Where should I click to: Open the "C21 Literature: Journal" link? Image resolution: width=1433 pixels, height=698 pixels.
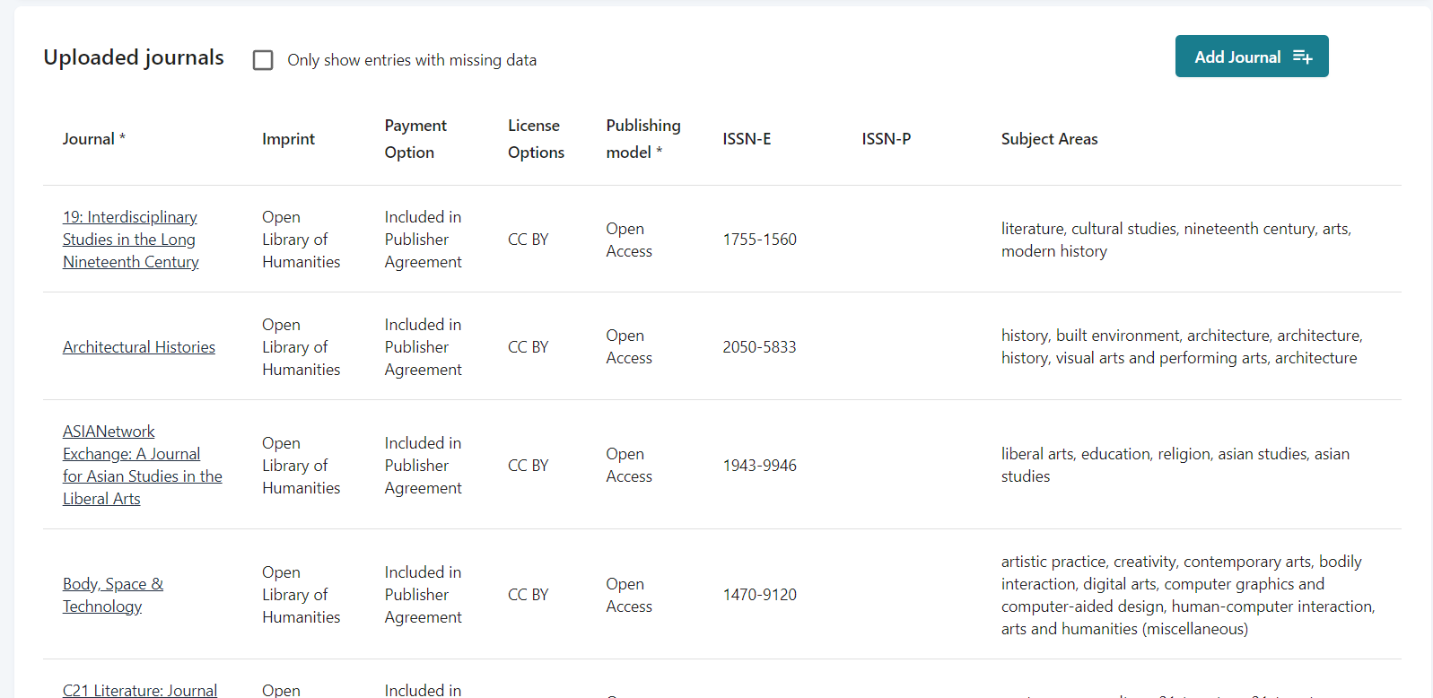(139, 689)
